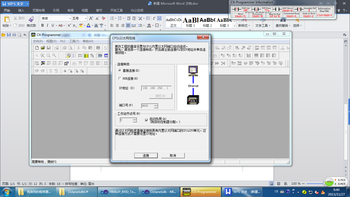The width and height of the screenshot is (350, 197).
Task: Uncheck the 自动协商(A) checkbox
Action: (147, 120)
